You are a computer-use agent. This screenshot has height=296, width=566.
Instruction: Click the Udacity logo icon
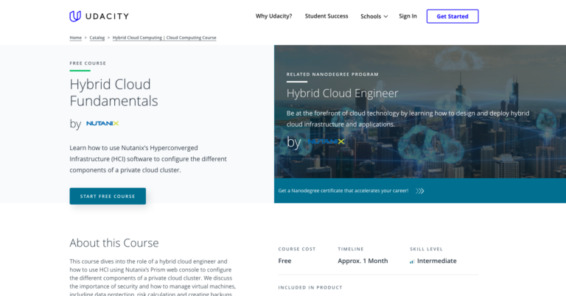click(75, 16)
